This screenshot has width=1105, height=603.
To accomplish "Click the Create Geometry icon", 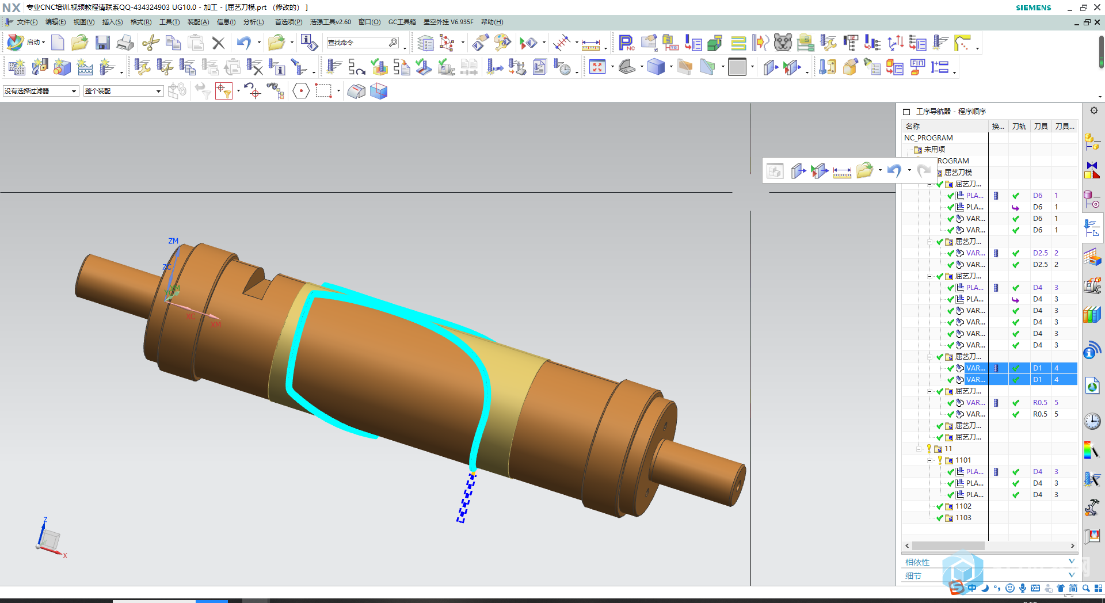I will point(62,67).
